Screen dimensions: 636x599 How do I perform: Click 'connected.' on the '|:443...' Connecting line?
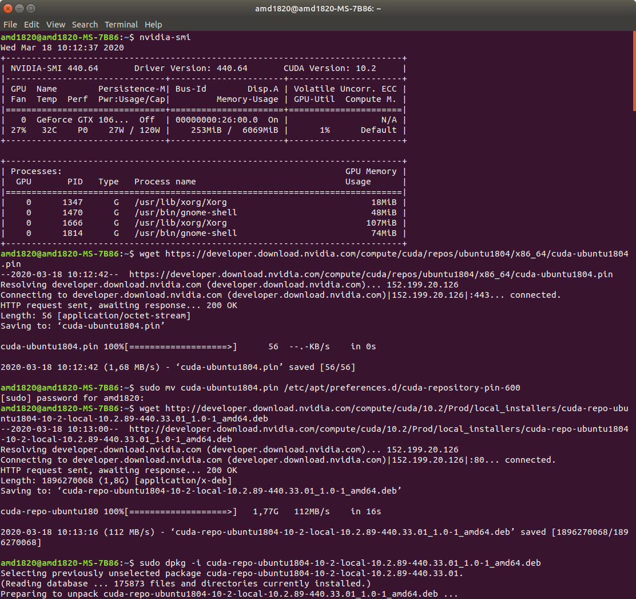[535, 295]
